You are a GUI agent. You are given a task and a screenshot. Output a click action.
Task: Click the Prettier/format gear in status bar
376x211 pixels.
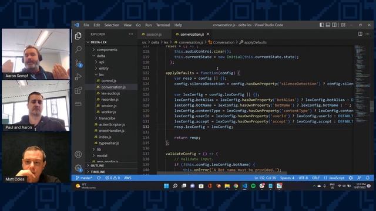351,178
